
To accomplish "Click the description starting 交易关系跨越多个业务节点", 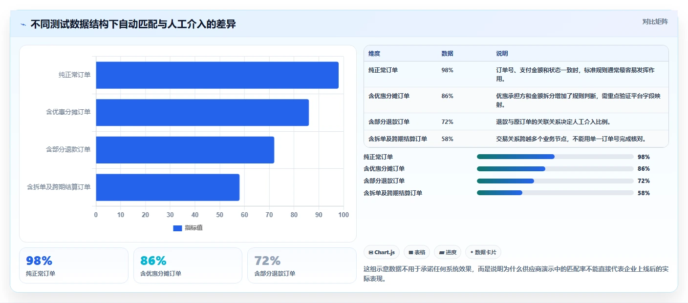I will tap(571, 139).
